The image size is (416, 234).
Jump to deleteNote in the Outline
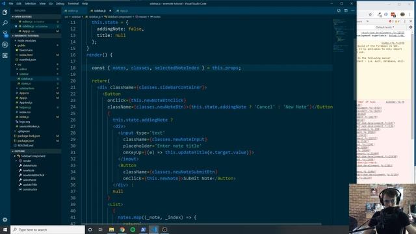pyautogui.click(x=30, y=166)
